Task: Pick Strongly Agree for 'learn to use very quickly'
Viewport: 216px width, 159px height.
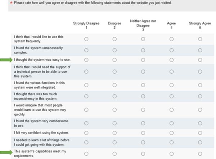Action: [x=200, y=109]
